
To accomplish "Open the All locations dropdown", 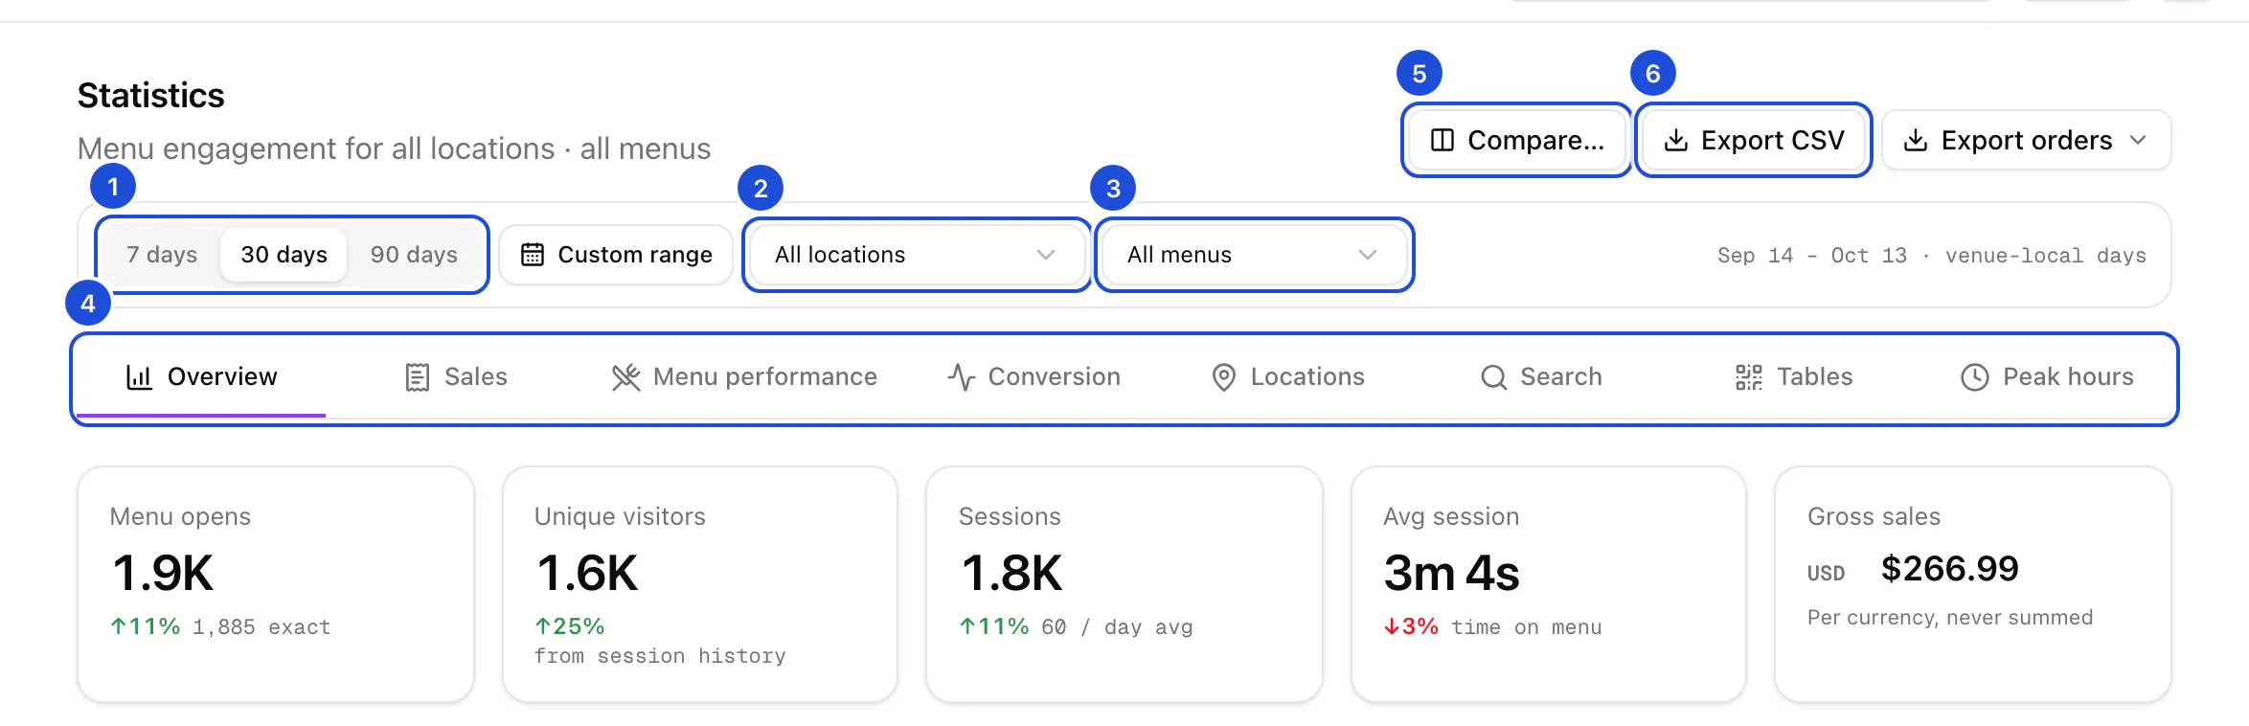I will tap(917, 255).
